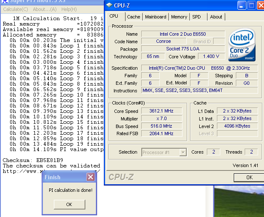This screenshot has height=217, width=264.
Task: Click the PI value output line at 14.109s
Action: 57,149
